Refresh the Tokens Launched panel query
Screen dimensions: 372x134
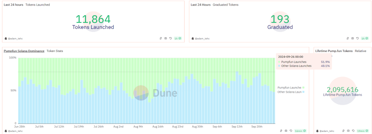tap(171, 38)
